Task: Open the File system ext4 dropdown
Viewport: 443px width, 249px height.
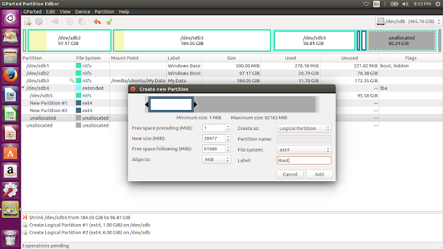Action: [304, 149]
